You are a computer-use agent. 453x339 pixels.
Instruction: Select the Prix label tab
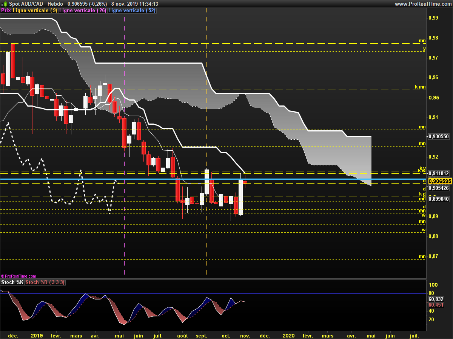[x=6, y=11]
